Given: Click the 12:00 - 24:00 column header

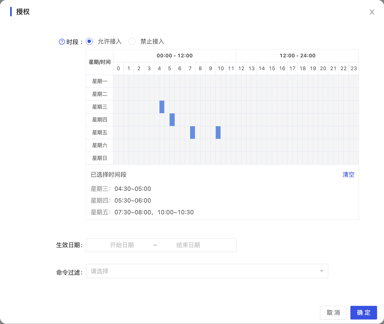Looking at the screenshot, I should click(297, 56).
